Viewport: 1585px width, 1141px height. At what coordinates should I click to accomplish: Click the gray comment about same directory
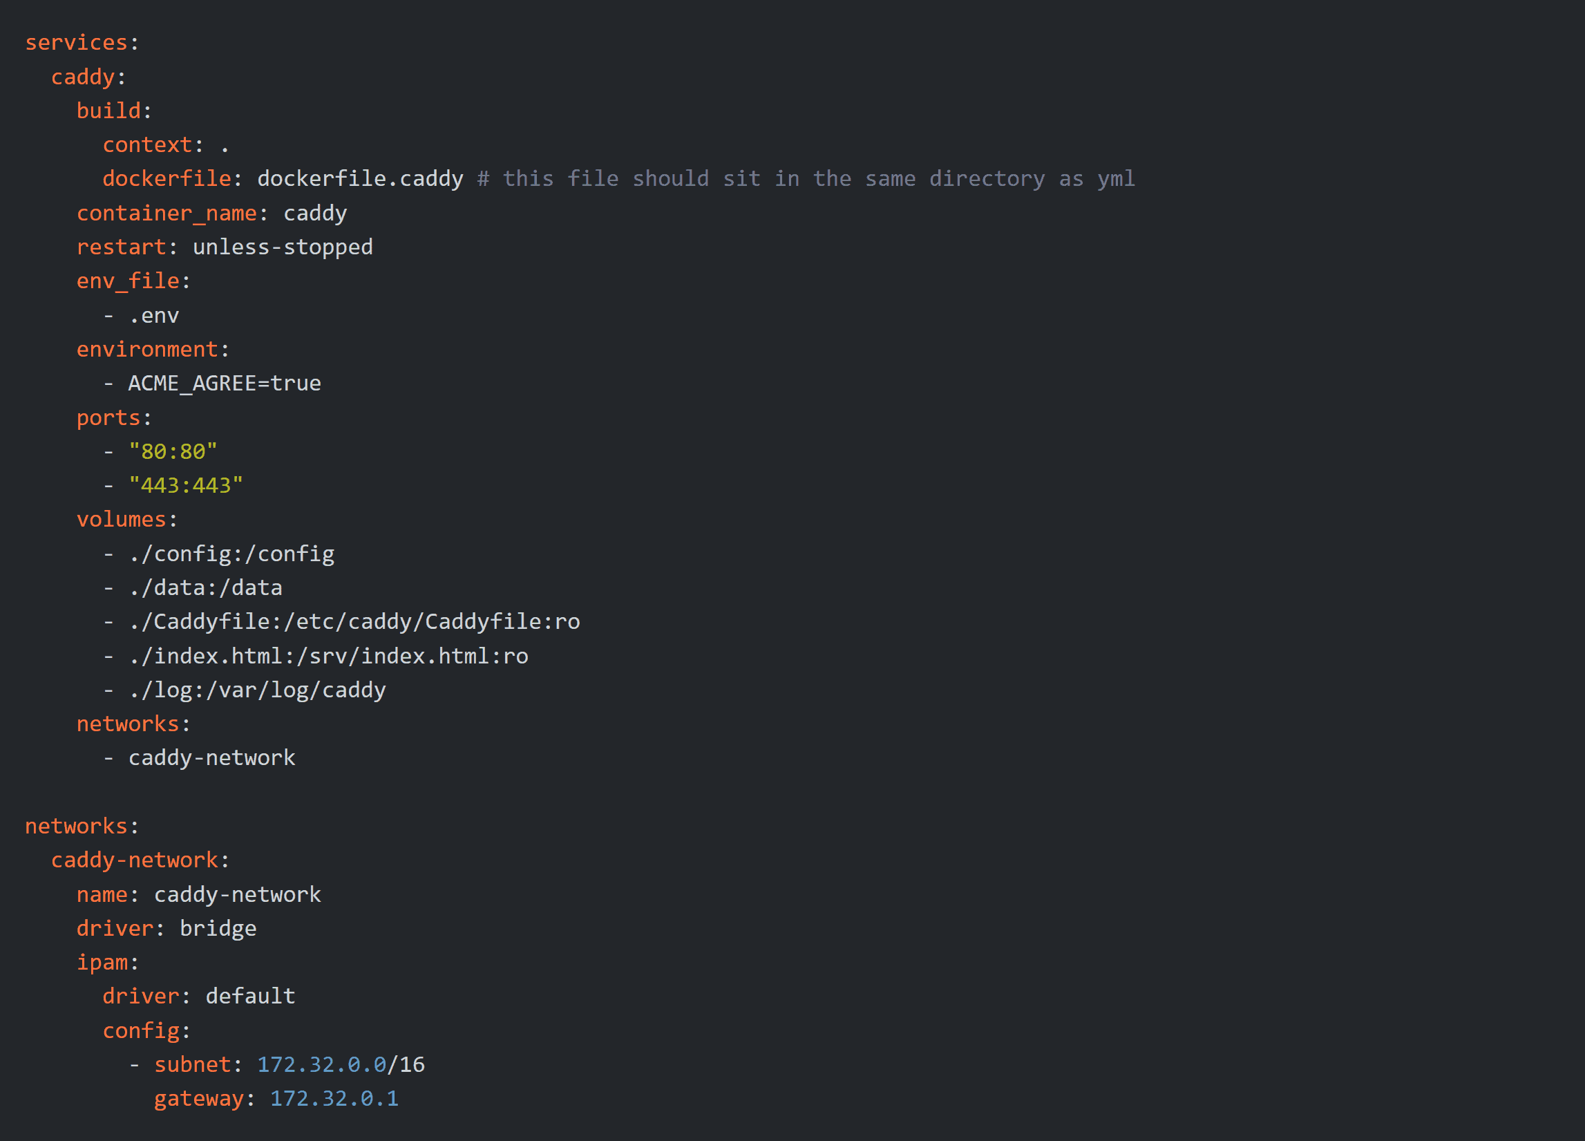pyautogui.click(x=806, y=179)
